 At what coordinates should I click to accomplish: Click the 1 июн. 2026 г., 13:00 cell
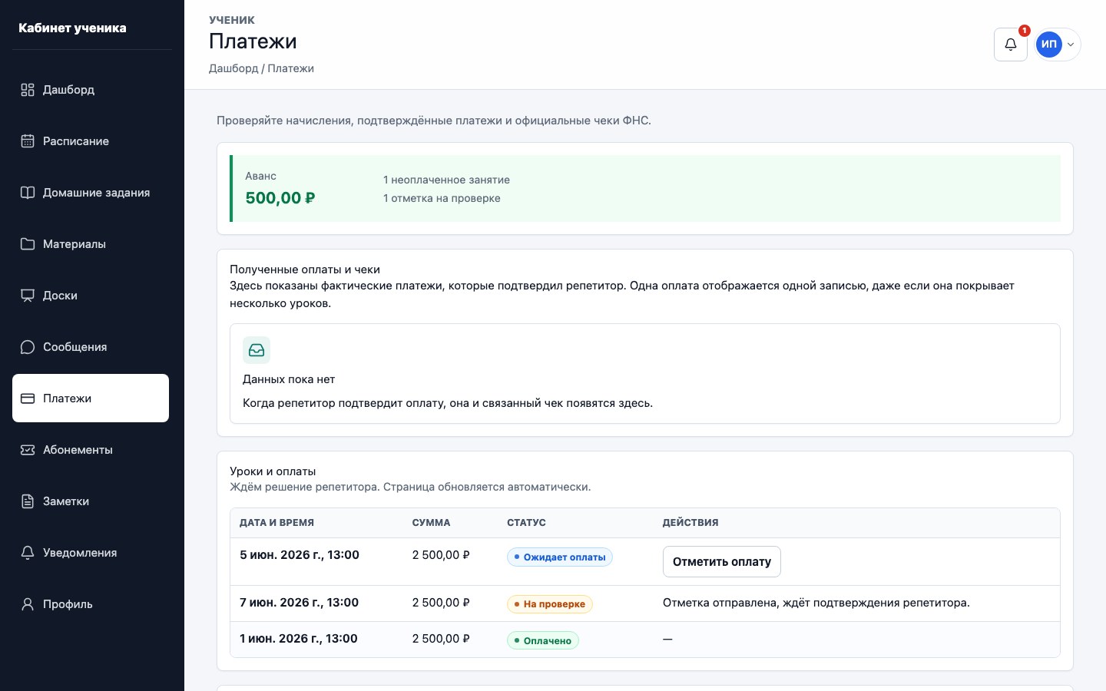[299, 639]
